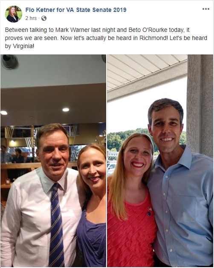Screen dimensions: 214x268
Task: Click the purple top in the left photo
Action: (x=92, y=239)
